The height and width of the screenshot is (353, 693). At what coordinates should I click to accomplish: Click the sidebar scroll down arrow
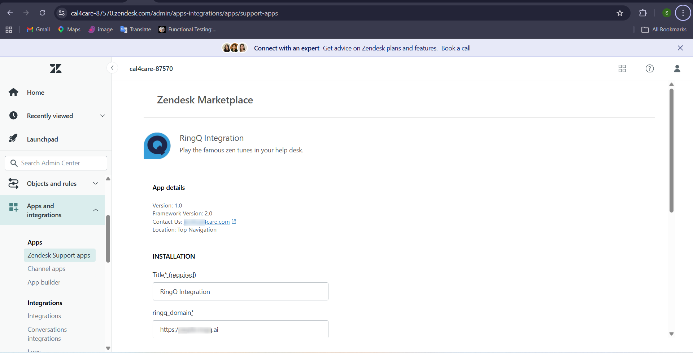click(108, 348)
